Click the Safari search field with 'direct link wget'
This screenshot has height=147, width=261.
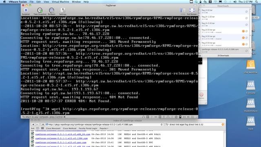click(195, 125)
